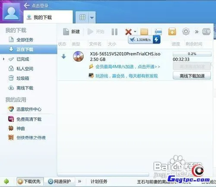Click the task list view icon in the toolbar
This screenshot has height=187, width=216.
(x=158, y=31)
